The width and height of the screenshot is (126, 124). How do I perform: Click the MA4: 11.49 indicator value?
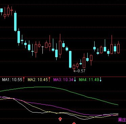[89, 80]
